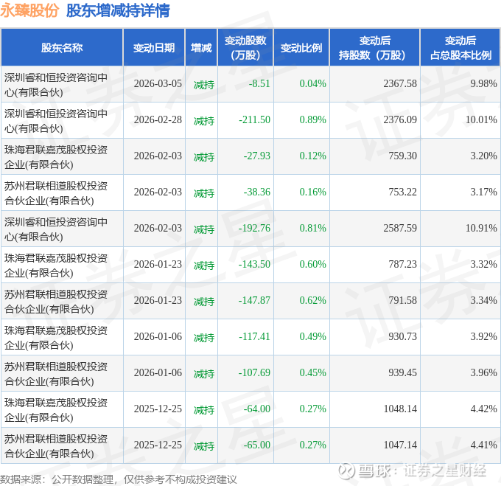Click the 雪球 logo icon in watermark
Screen dimensions: 501x486
[x=346, y=471]
